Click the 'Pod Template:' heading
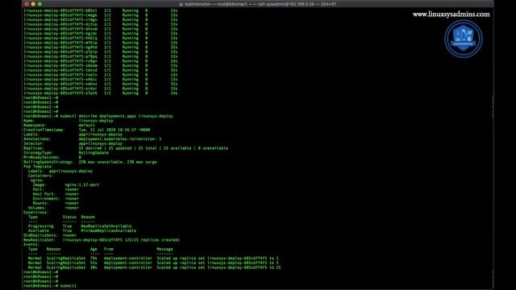Screen dimensions: 516x290 coord(38,167)
